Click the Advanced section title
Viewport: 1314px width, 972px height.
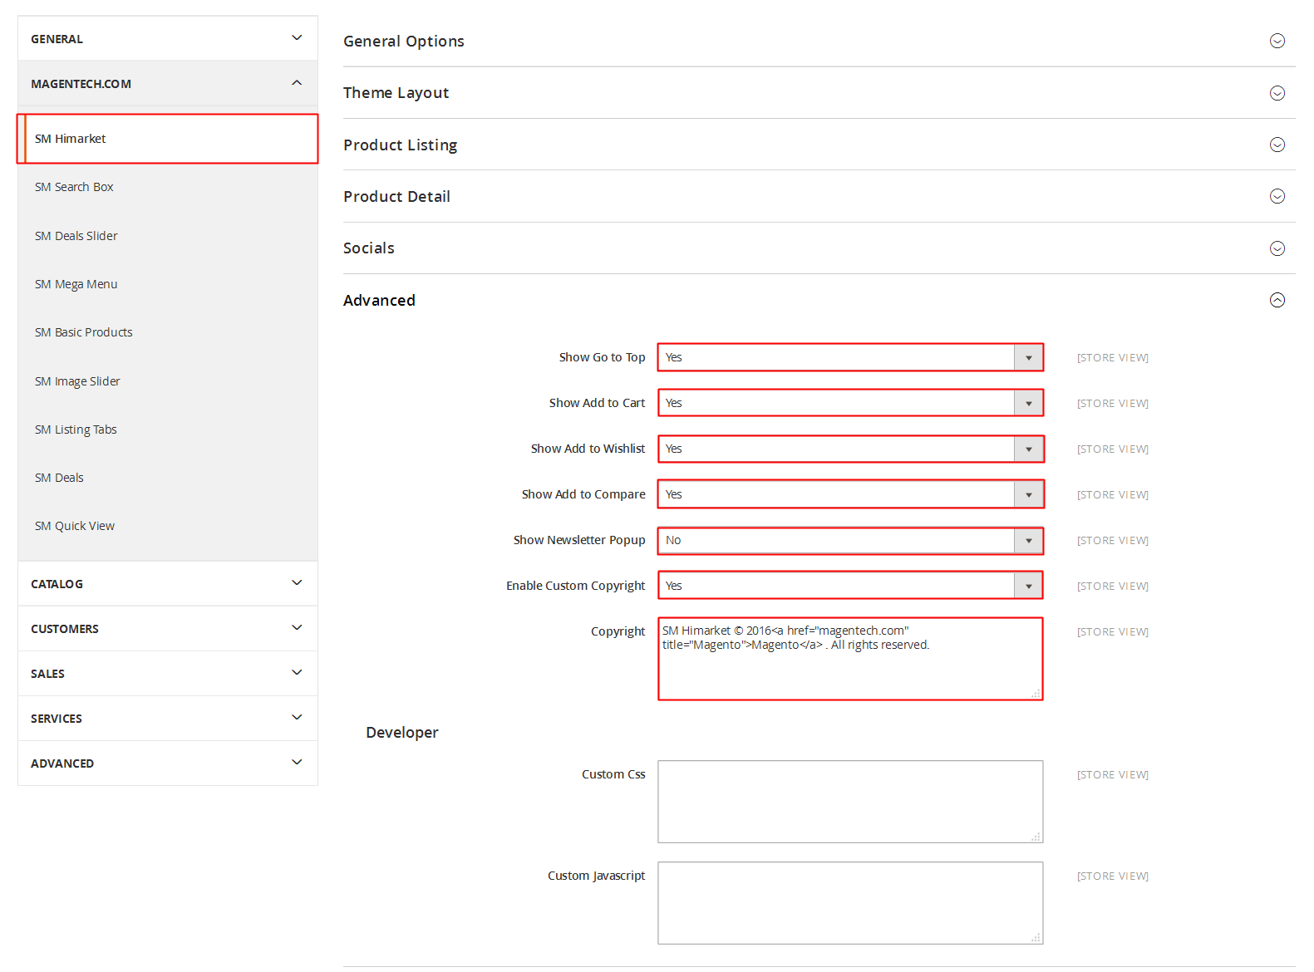pyautogui.click(x=379, y=300)
